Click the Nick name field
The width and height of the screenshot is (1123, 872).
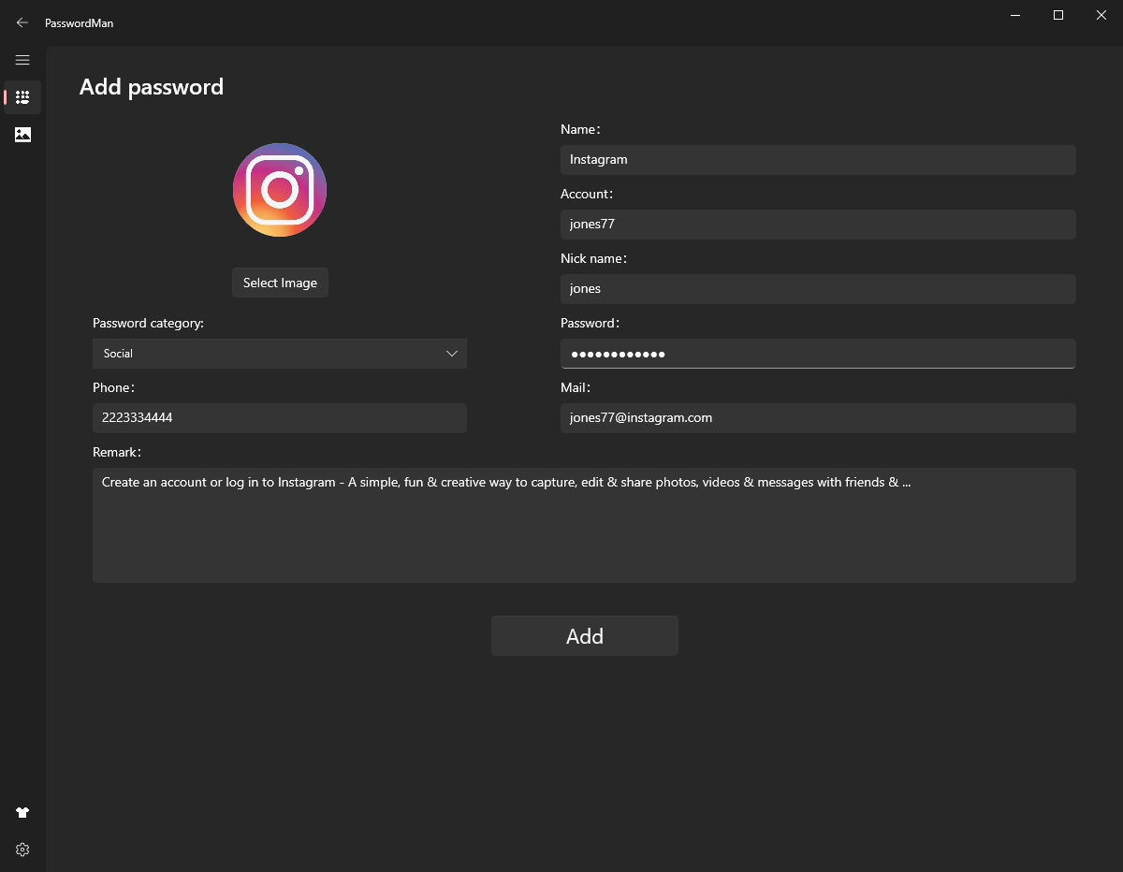818,289
